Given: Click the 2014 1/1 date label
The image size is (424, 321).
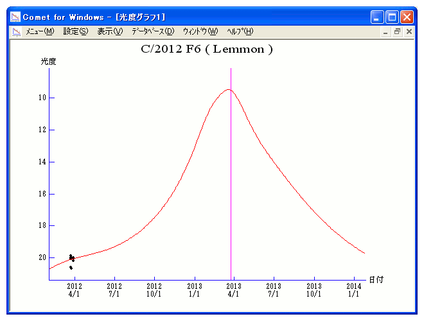Looking at the screenshot, I should [x=354, y=290].
